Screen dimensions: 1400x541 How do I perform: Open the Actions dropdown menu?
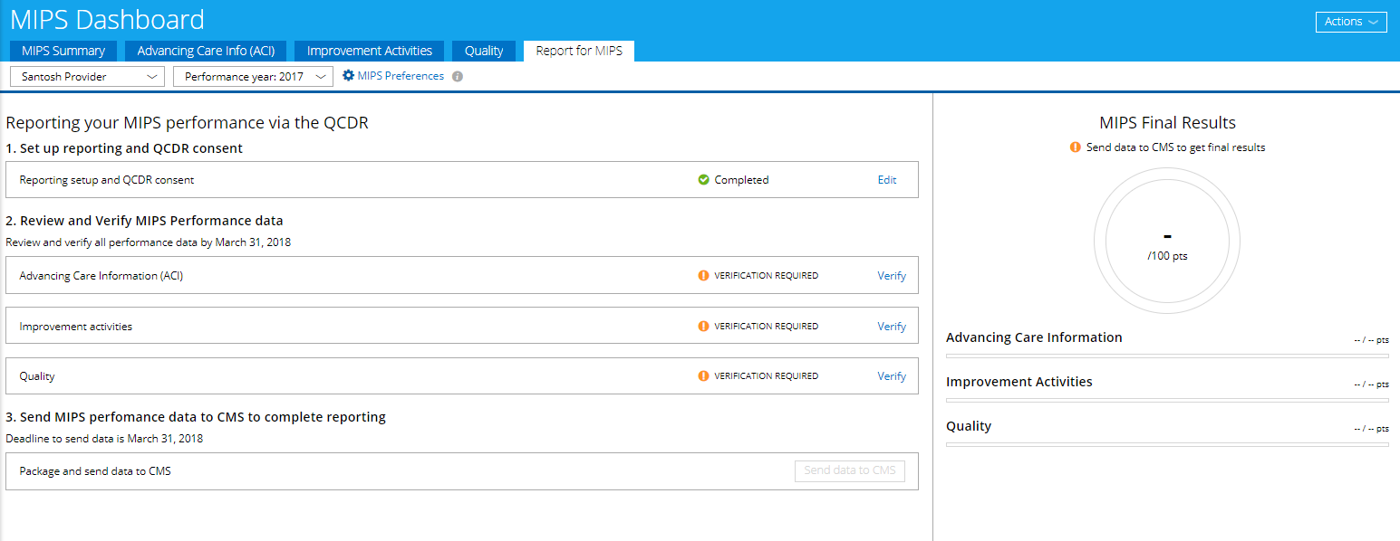(x=1350, y=22)
